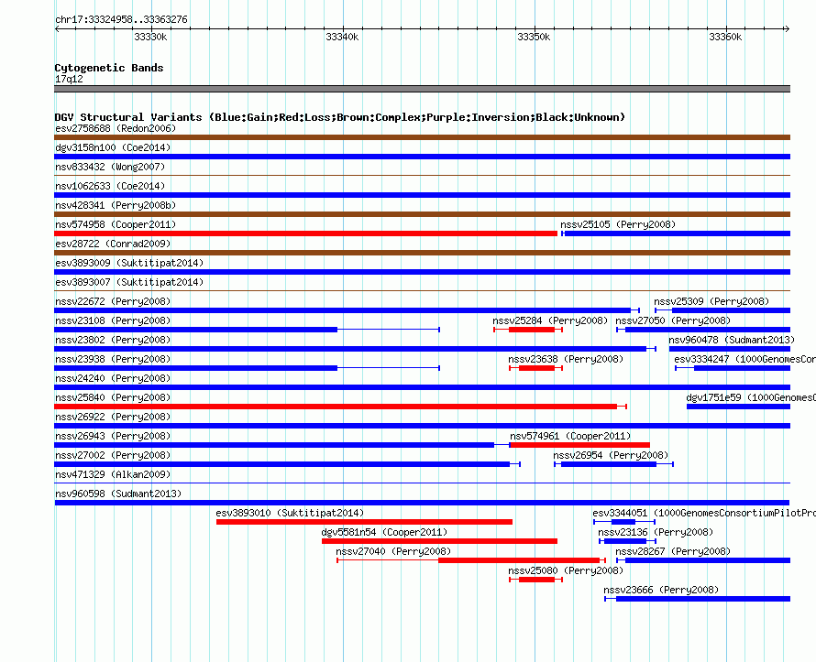Image resolution: width=816 pixels, height=662 pixels.
Task: Select esv3893009 (Suktitipat2014) label
Action: [129, 263]
